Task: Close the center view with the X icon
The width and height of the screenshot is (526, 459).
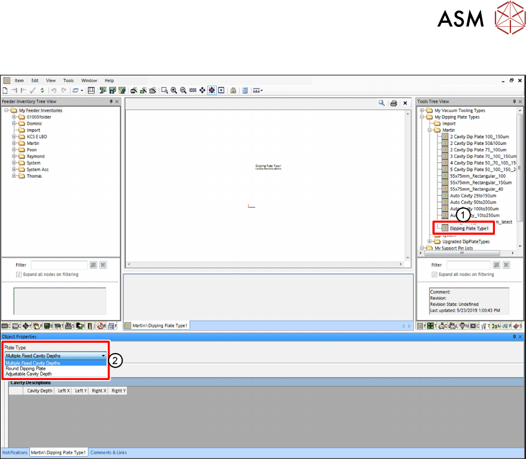Action: pos(405,103)
